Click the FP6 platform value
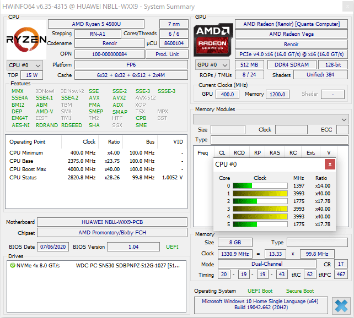Viewport: 354px width, 318px height. point(131,65)
